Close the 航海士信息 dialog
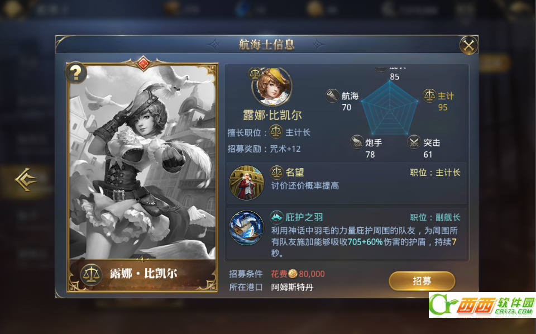 [x=468, y=45]
